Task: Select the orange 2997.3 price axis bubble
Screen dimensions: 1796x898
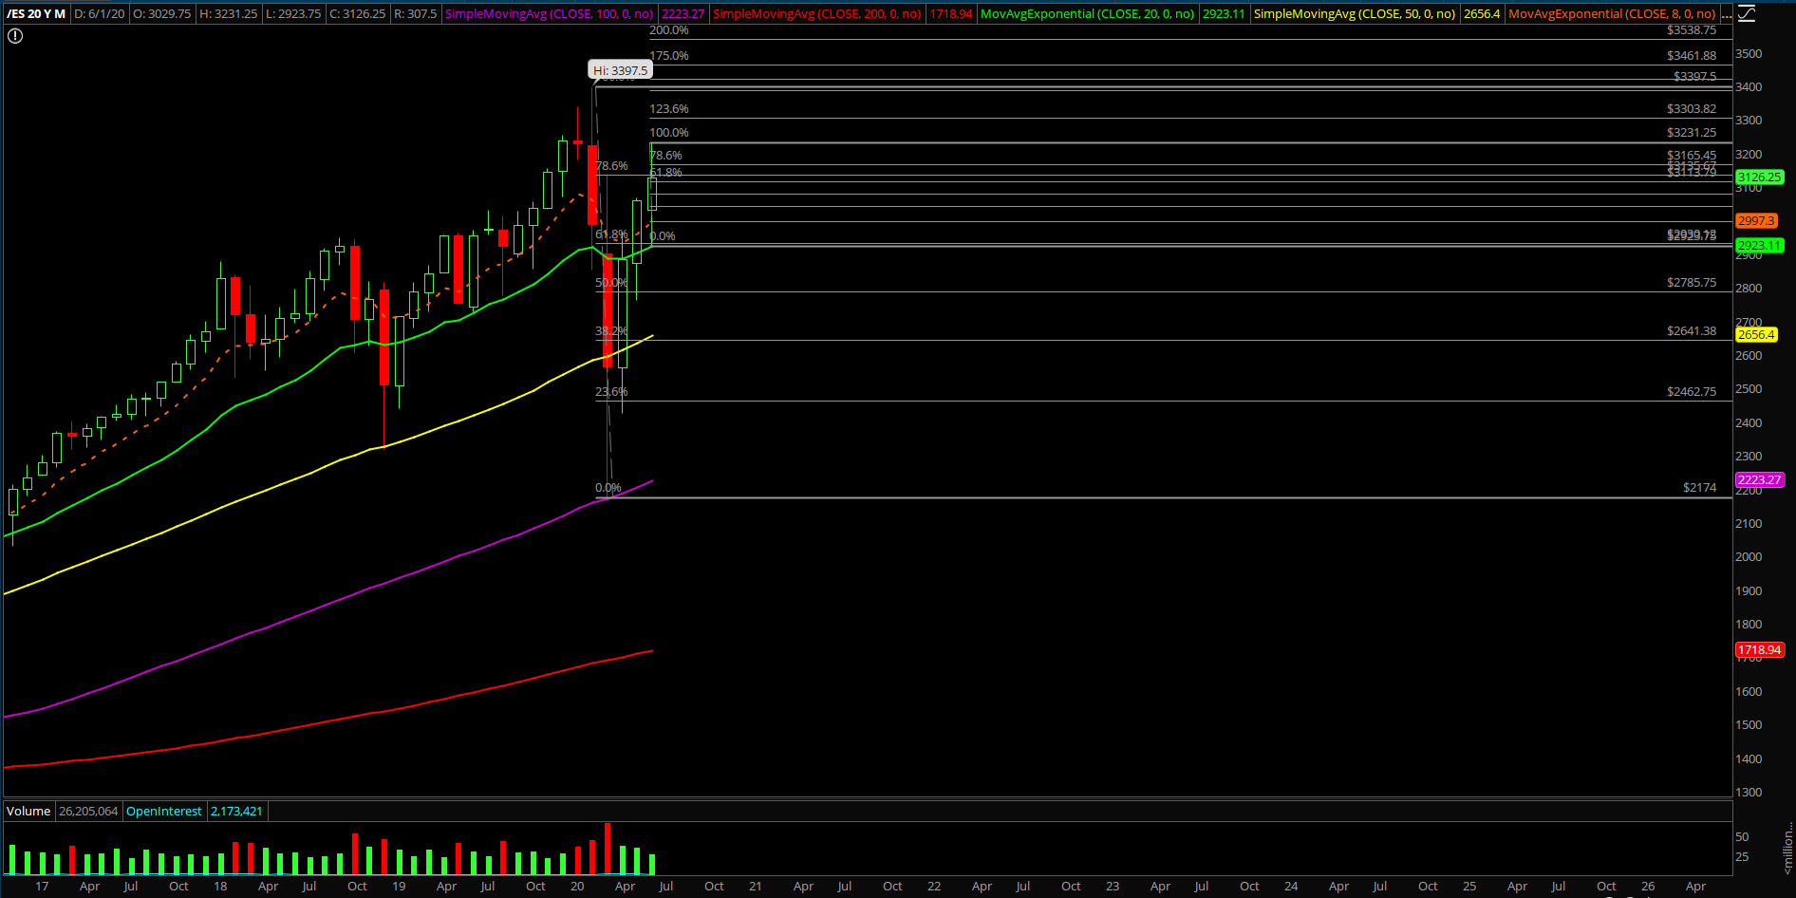Action: 1755,221
